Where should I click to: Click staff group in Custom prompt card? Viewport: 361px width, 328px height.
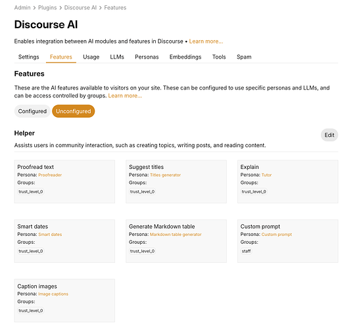click(x=246, y=251)
